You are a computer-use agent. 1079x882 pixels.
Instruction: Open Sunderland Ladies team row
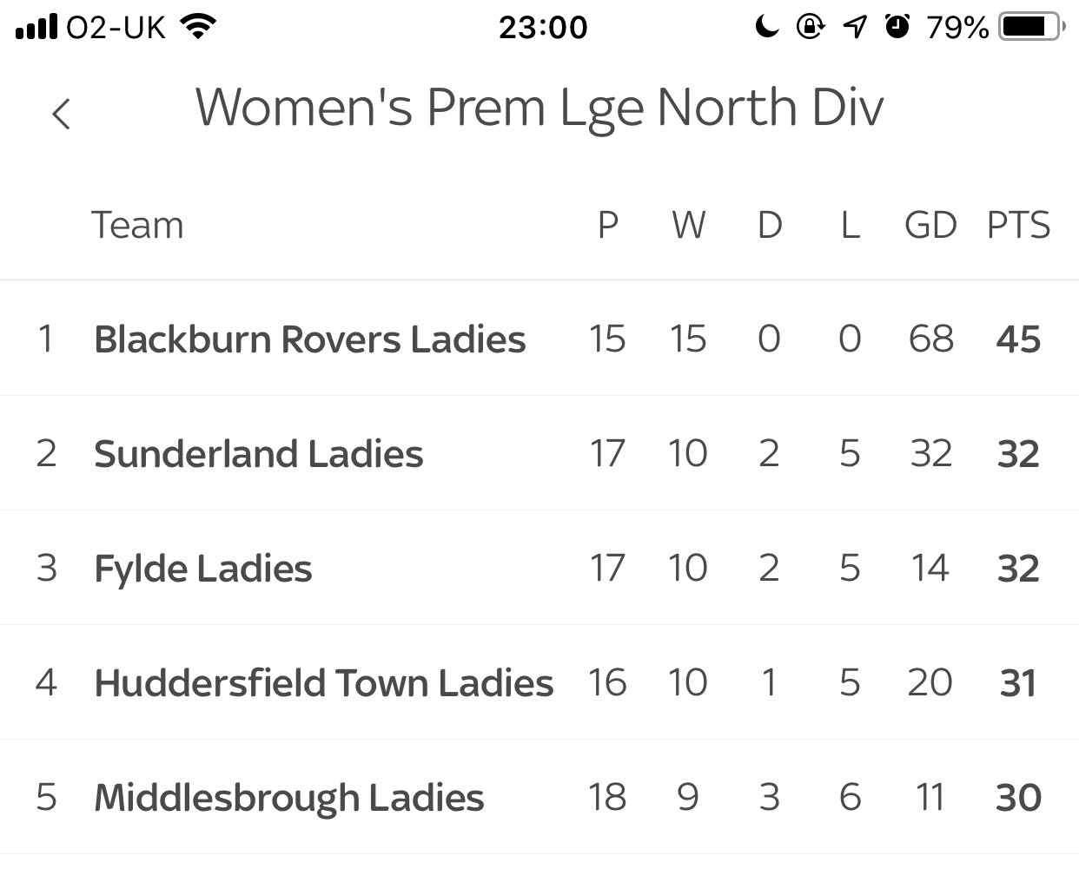pos(258,453)
